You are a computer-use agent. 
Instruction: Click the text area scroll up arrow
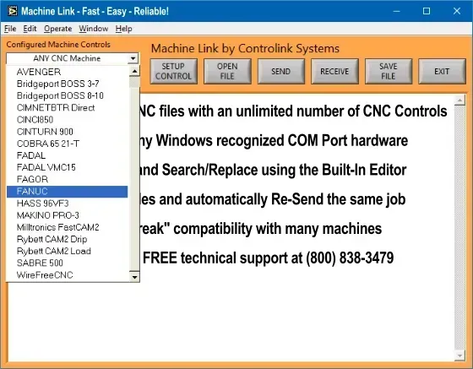tap(459, 100)
